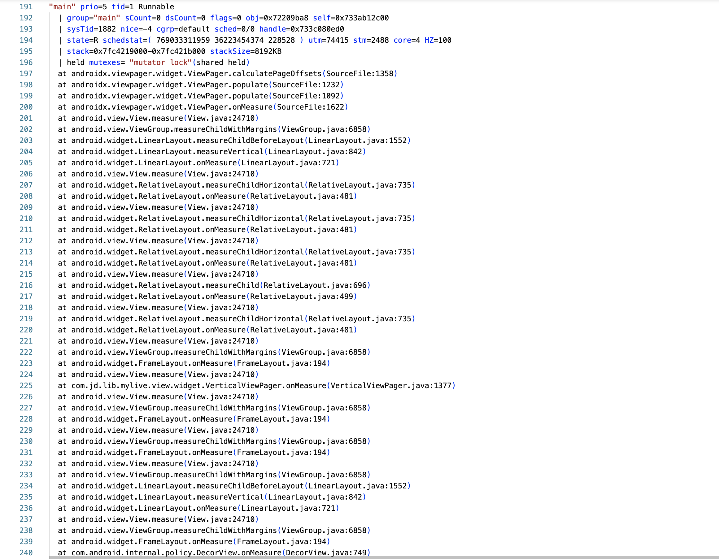Click the "main" thread name on line 191
The height and width of the screenshot is (559, 719).
click(62, 6)
